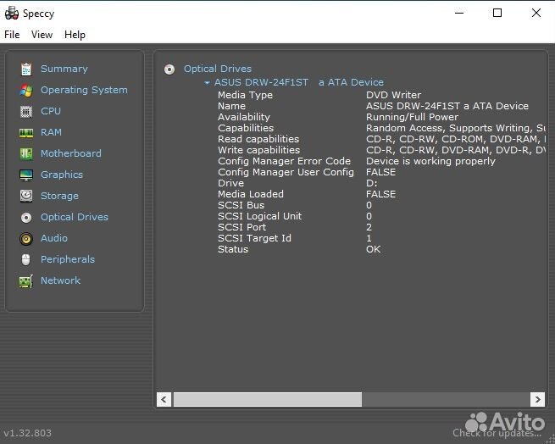Click the horizontal scrollbar right arrow

(x=537, y=399)
